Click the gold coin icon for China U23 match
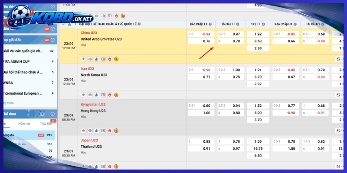Image resolution: width=347 pixels, height=173 pixels. click(x=116, y=59)
